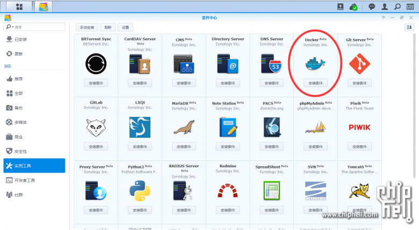Image resolution: width=419 pixels, height=230 pixels.
Task: Click the 刷新 refresh button
Action: (107, 27)
